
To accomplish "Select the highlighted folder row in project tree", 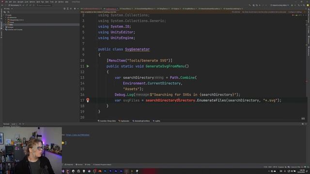I will (x=41, y=25).
